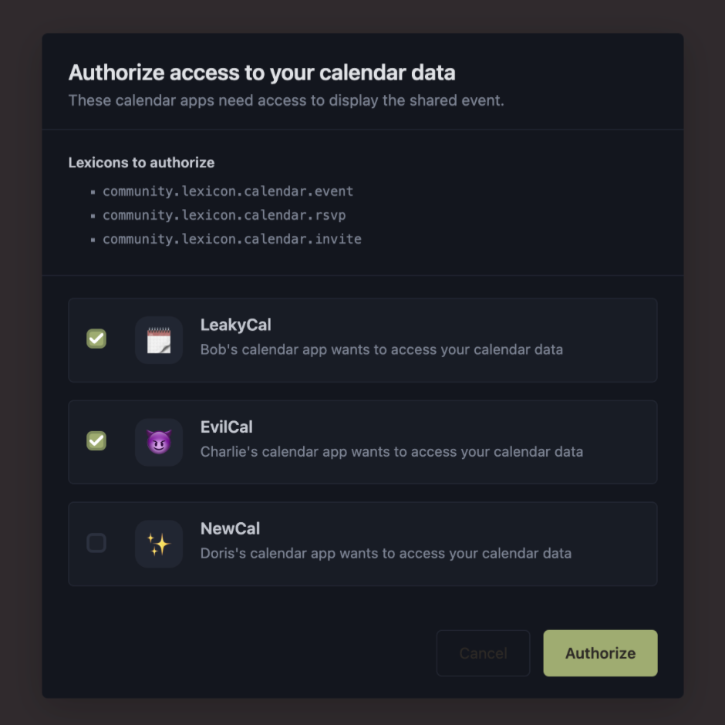
Task: Select the EvilCal app name
Action: (x=226, y=427)
